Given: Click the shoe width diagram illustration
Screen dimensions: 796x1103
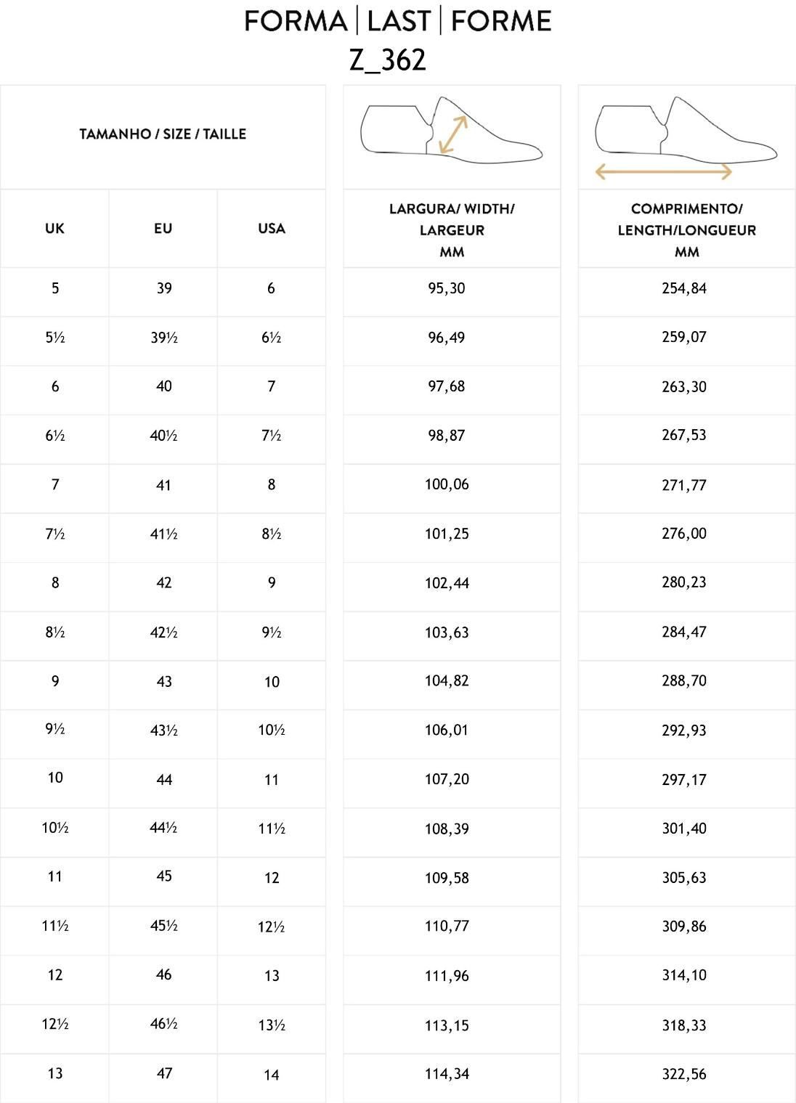Looking at the screenshot, I should tap(451, 131).
